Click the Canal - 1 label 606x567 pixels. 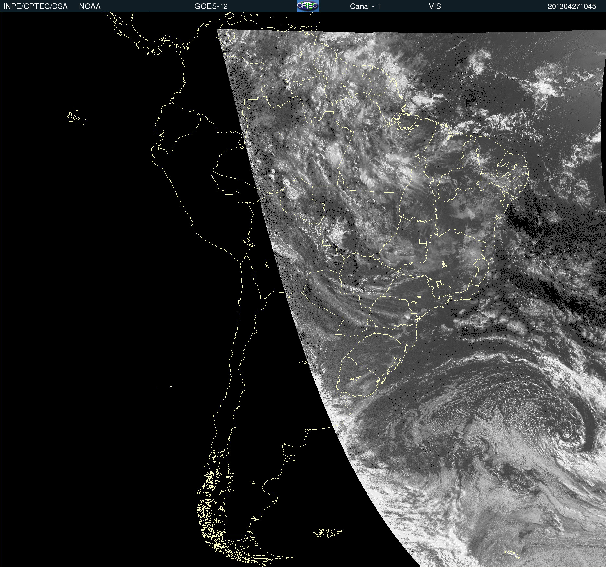click(365, 6)
